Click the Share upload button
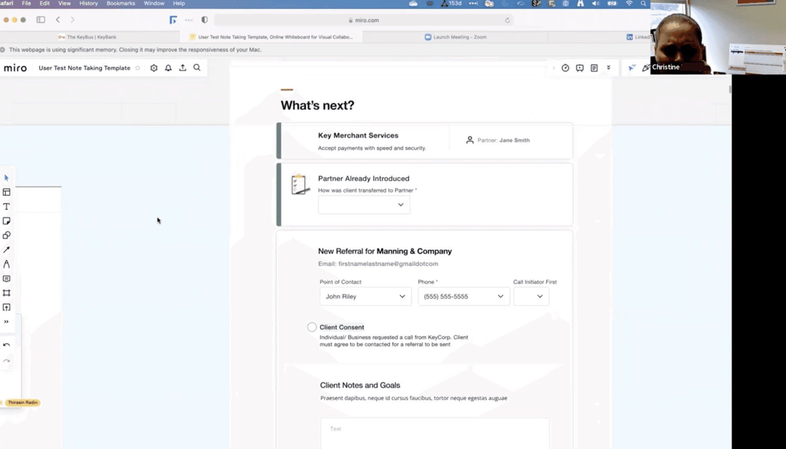Viewport: 786px width, 449px height. tap(182, 67)
